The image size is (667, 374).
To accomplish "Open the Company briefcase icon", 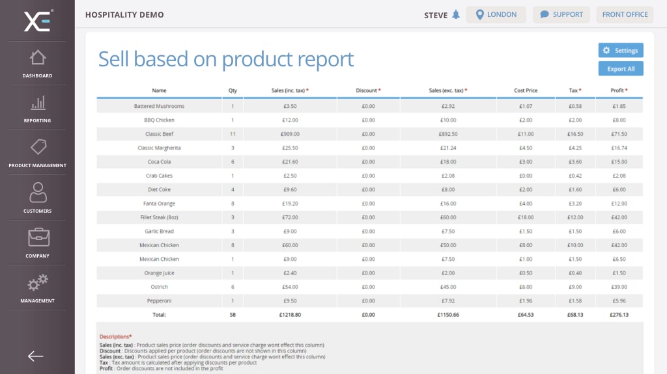I will [x=38, y=237].
